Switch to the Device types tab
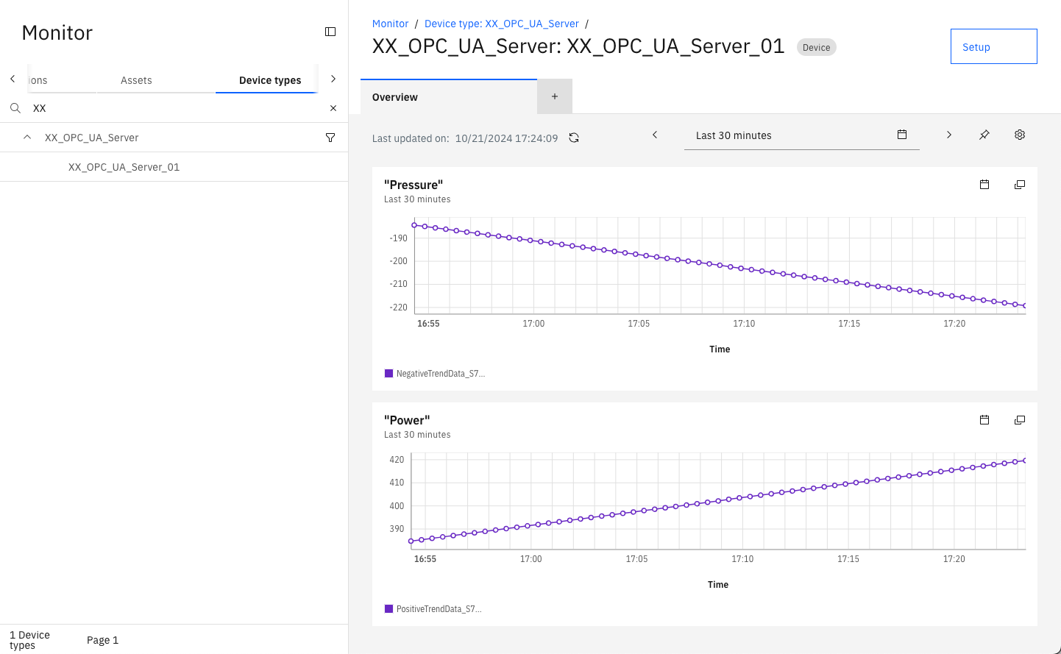 [270, 80]
